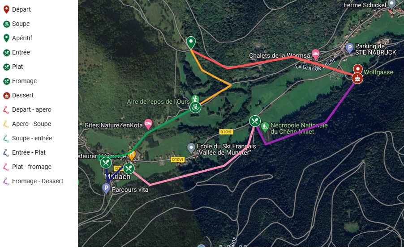Viewport: 404px width, 248px height.
Task: Click the Départ red pin in legend
Action: pyautogui.click(x=6, y=9)
